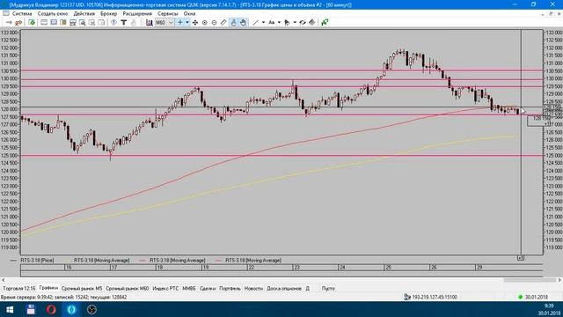The height and width of the screenshot is (317, 563).
Task: Open the Создать окно menu
Action: coord(53,14)
